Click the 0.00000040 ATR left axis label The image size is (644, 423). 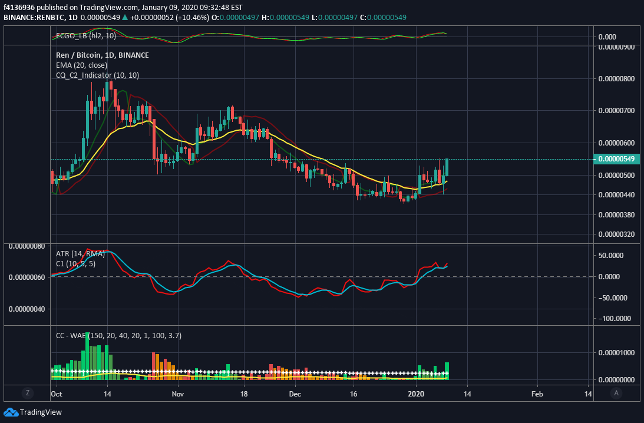[x=27, y=309]
